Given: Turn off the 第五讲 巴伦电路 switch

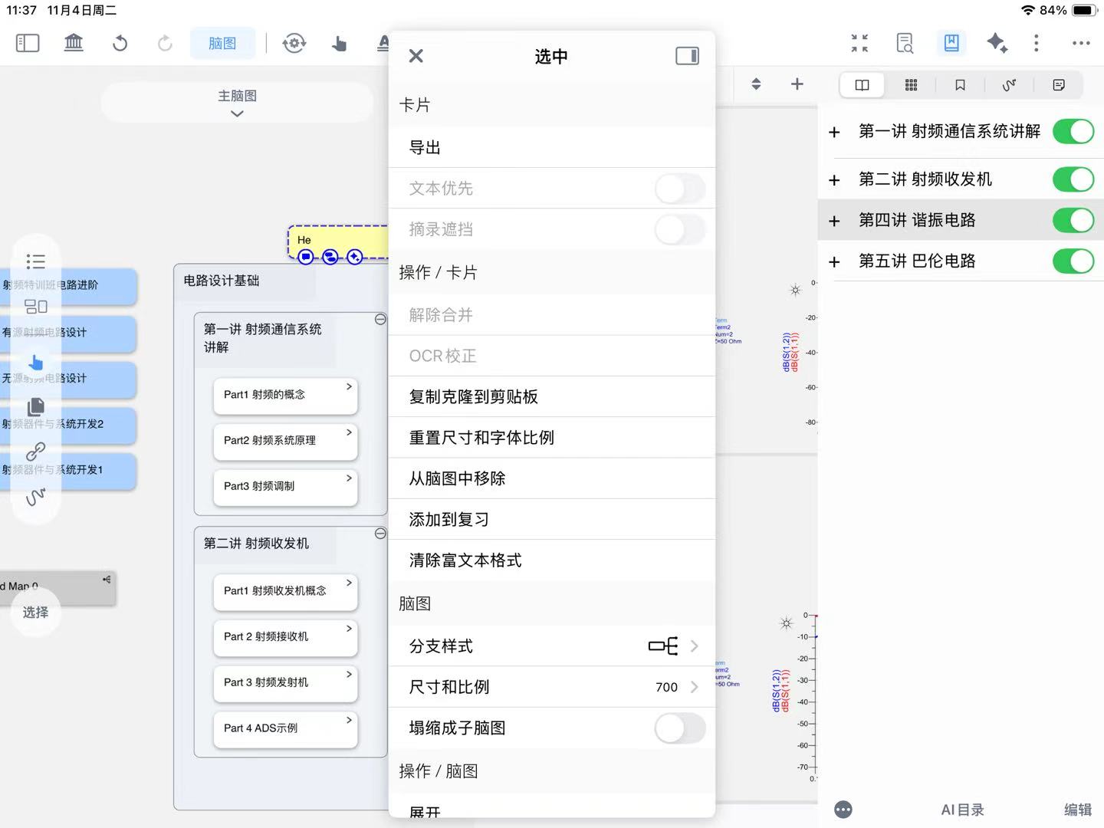Looking at the screenshot, I should pyautogui.click(x=1073, y=261).
